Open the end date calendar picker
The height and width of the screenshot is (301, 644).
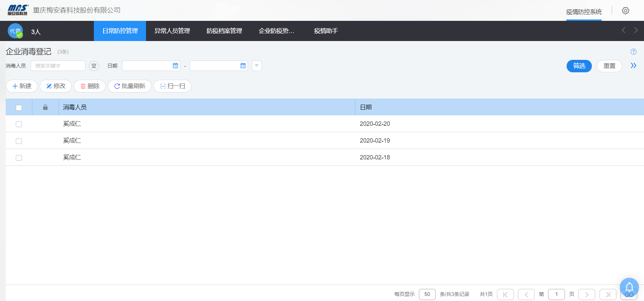click(x=243, y=66)
